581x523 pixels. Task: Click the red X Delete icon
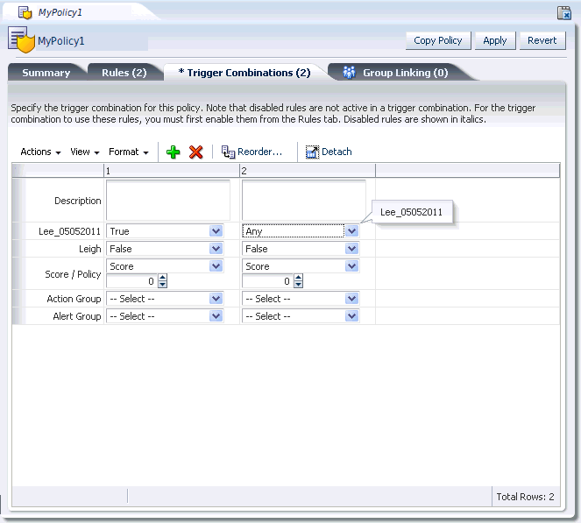pyautogui.click(x=196, y=152)
